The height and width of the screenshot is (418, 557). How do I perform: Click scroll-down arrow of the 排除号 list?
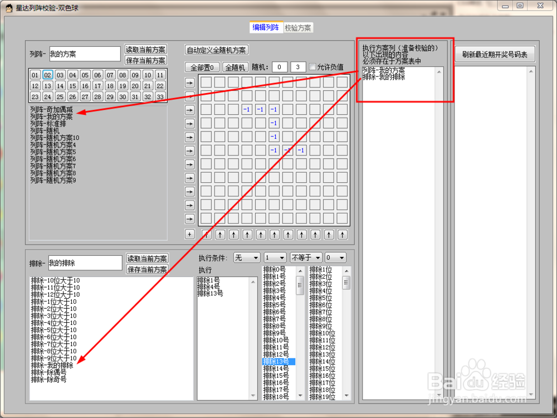[x=300, y=396]
